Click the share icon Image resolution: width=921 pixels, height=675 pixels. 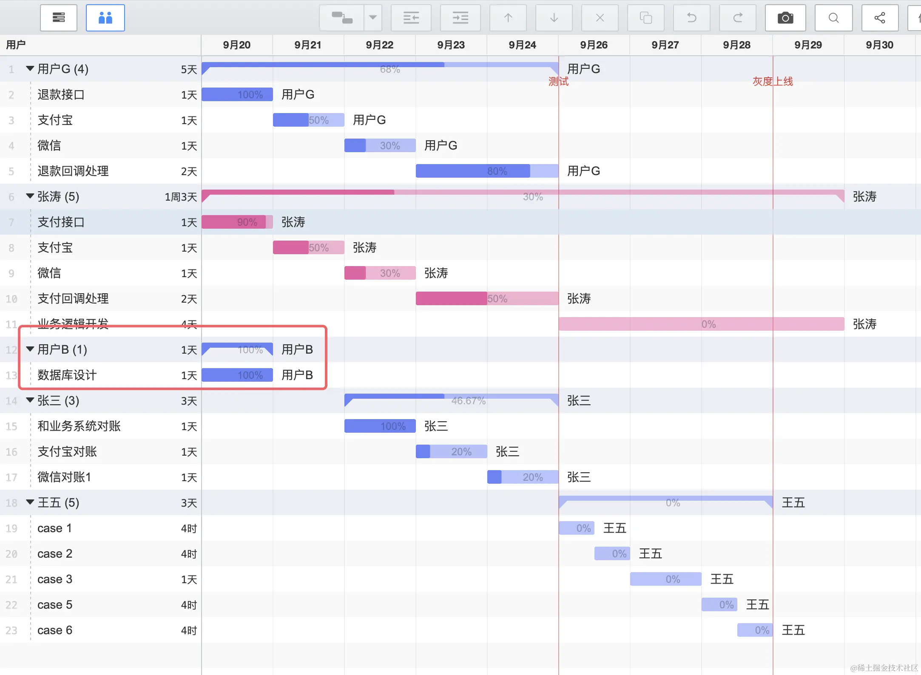pos(879,18)
